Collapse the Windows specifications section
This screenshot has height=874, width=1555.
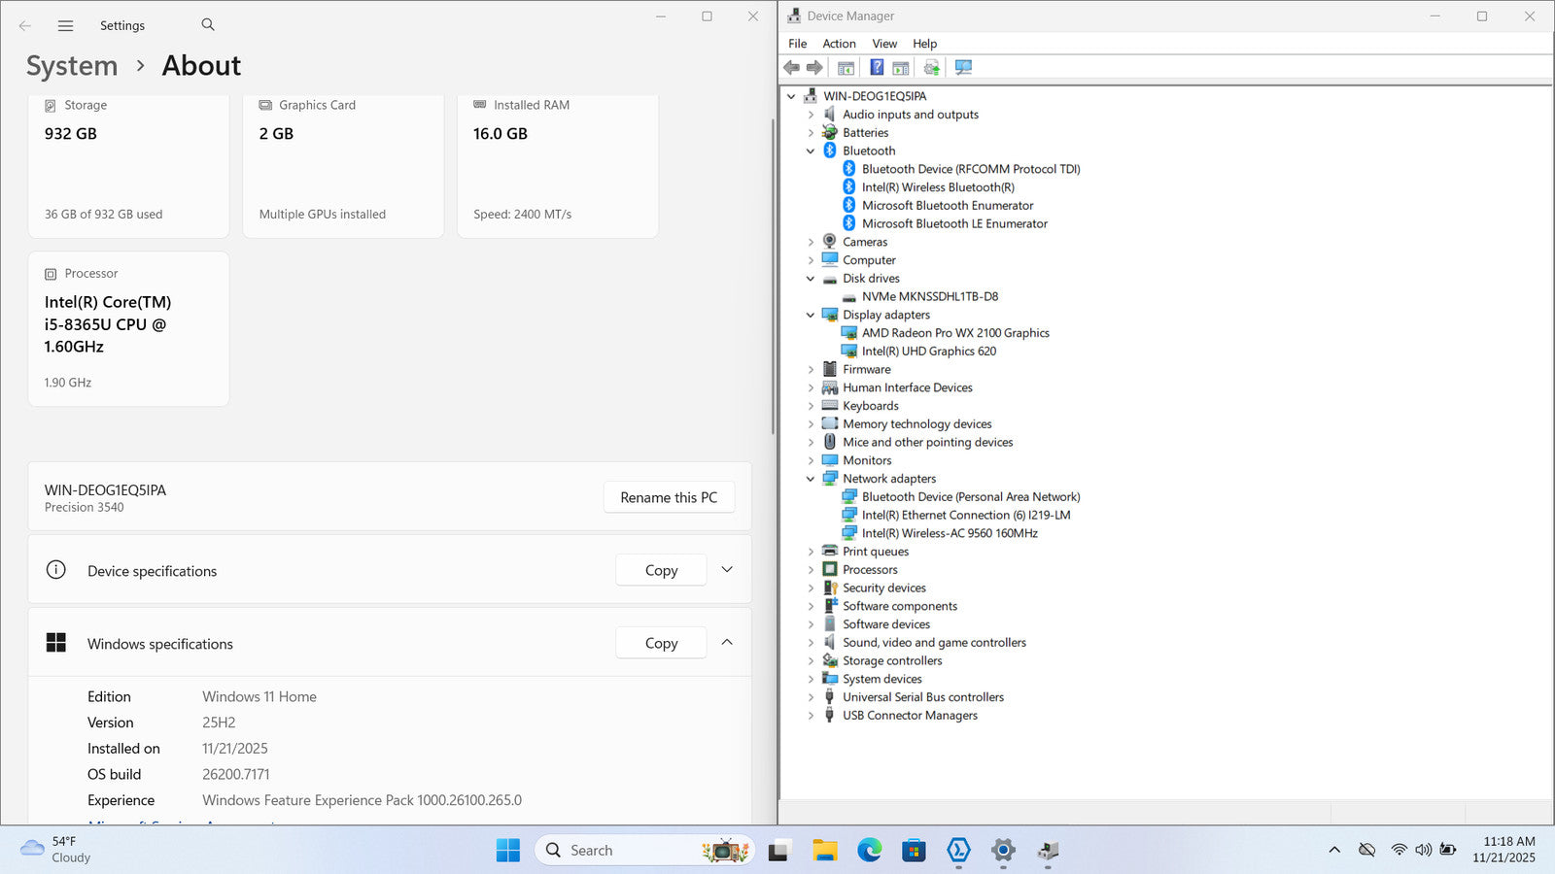pos(727,643)
